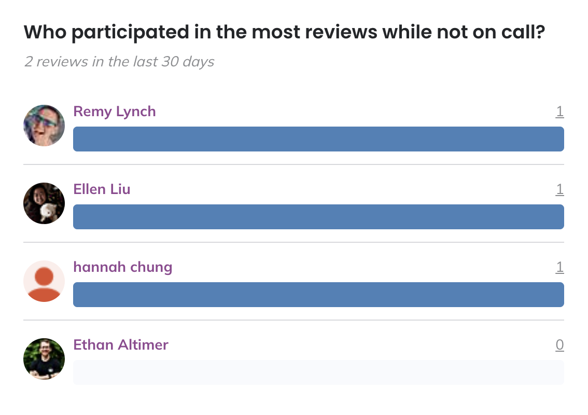Click Remy Lynch's review count of 1

(559, 112)
